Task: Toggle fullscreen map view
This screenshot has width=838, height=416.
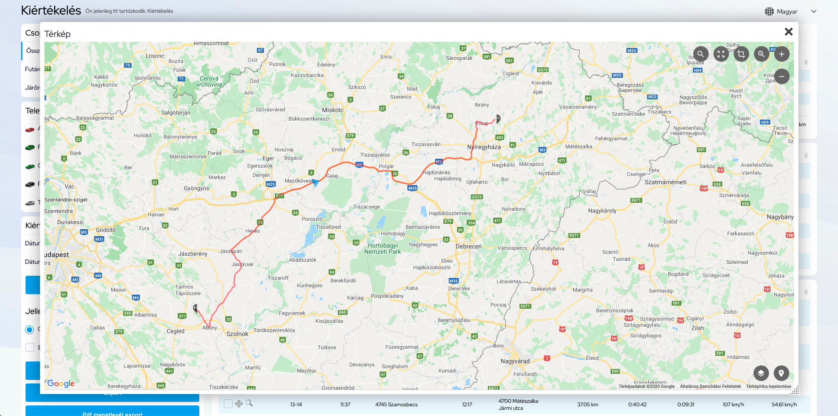Action: [721, 54]
